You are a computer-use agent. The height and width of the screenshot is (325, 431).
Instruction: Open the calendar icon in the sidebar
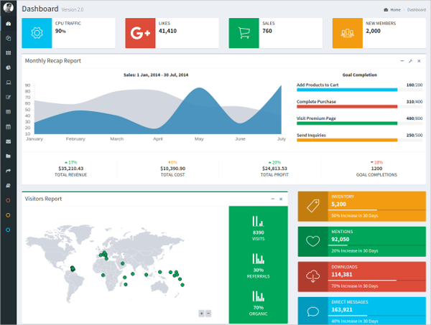[x=8, y=127]
